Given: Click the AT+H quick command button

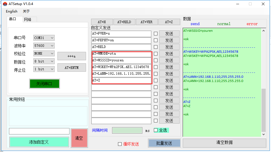Looking at the screenshot, I should point(102,22).
